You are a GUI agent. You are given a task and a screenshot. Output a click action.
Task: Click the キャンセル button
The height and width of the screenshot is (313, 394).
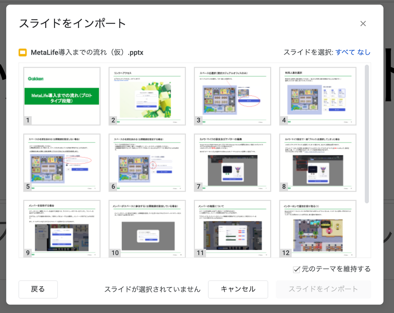[238, 289]
